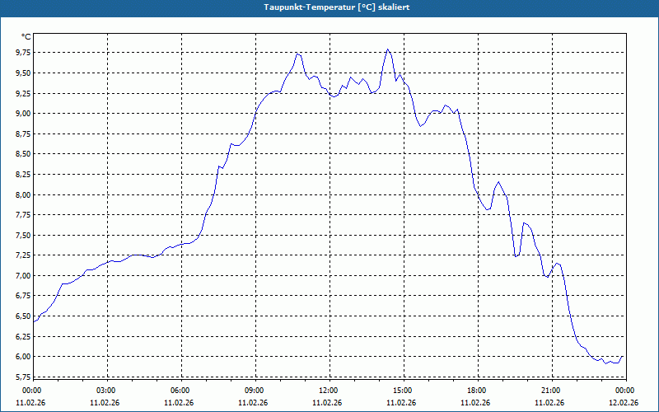Click the 21:00 time label
Viewport: 659px width, 412px height.
[x=551, y=391]
